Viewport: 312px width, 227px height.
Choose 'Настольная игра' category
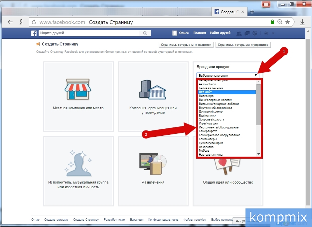(x=227, y=155)
